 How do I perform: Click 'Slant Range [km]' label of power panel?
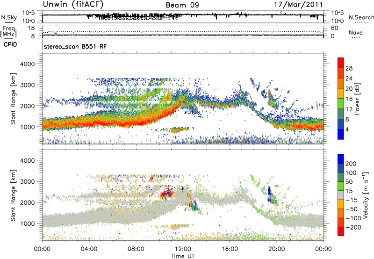pos(13,99)
